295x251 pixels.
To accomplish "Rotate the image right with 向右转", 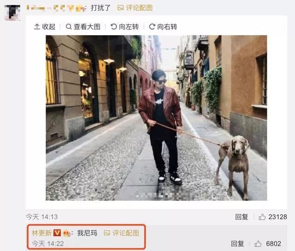I will (163, 27).
